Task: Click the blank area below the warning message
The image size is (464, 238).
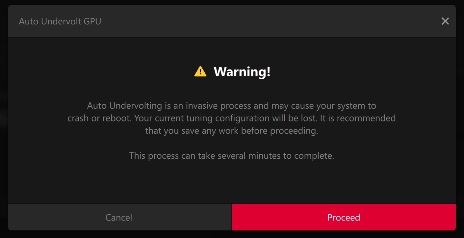Action: [x=232, y=183]
